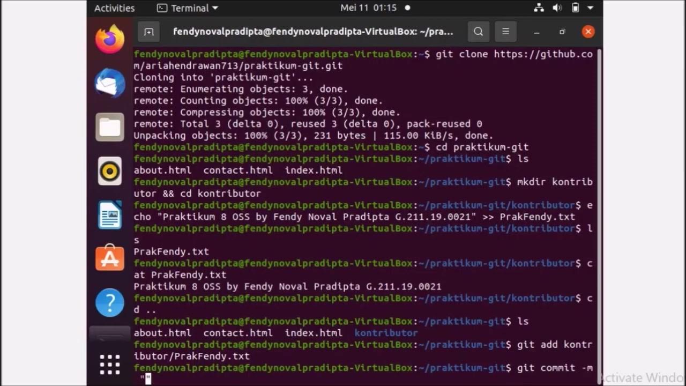686x386 pixels.
Task: Click 'PrakFendy.txt' in the ls output
Action: click(171, 252)
